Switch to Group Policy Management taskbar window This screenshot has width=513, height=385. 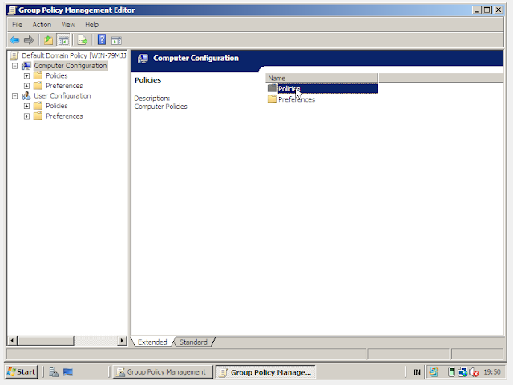[163, 372]
